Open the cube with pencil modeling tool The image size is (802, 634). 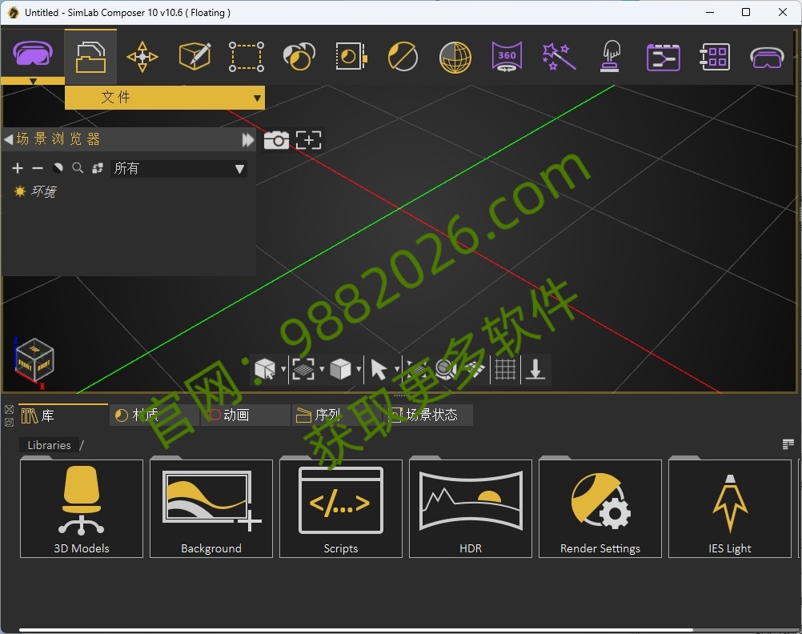pyautogui.click(x=194, y=56)
